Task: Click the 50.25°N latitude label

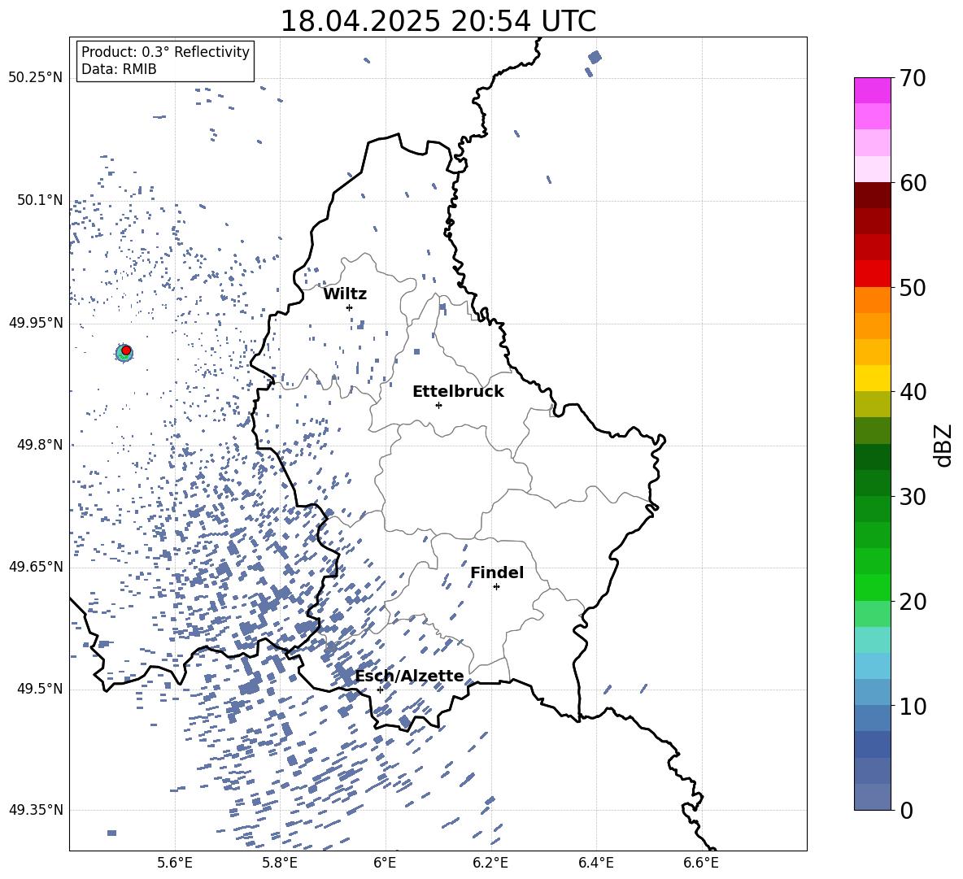Action: pos(36,78)
